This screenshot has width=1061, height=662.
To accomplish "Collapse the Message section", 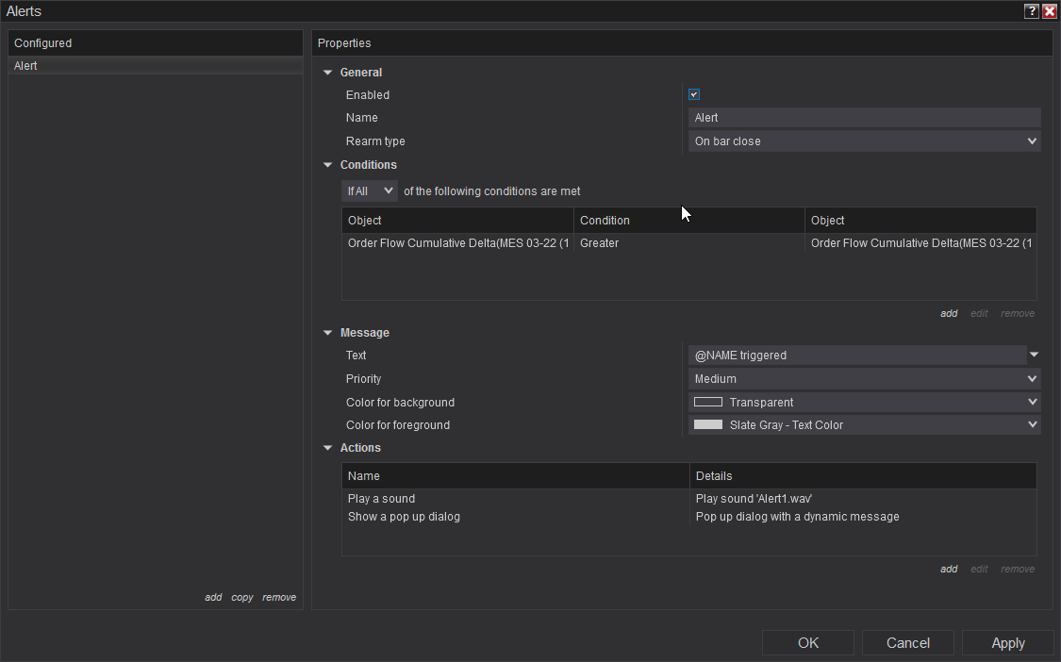I will [x=328, y=333].
